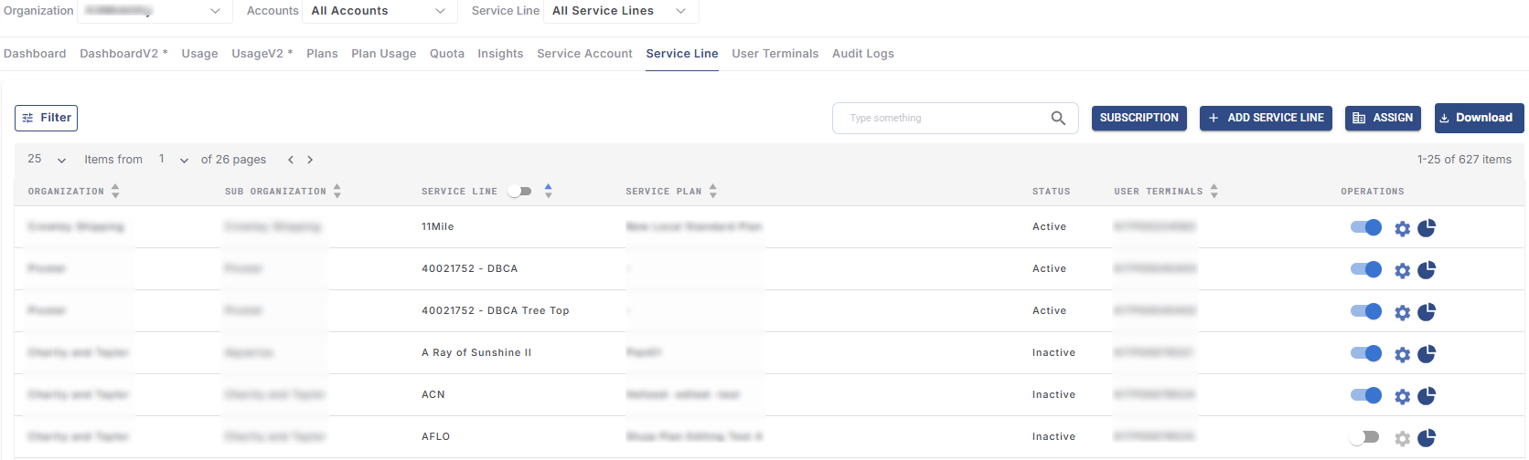The height and width of the screenshot is (460, 1529).
Task: Open the Audit Logs tab
Action: point(862,54)
